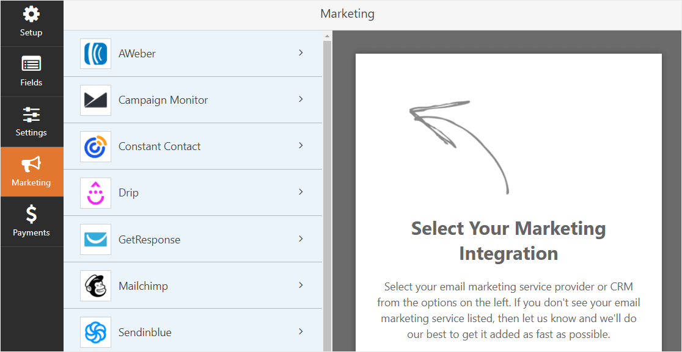Click the Campaign Monitor envelope icon
Viewport: 682px width, 352px height.
click(x=95, y=100)
